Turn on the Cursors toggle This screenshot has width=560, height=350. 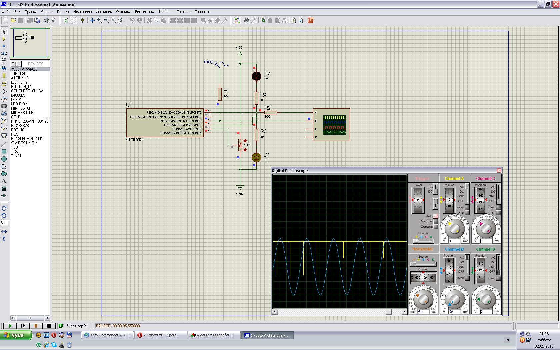click(x=436, y=227)
